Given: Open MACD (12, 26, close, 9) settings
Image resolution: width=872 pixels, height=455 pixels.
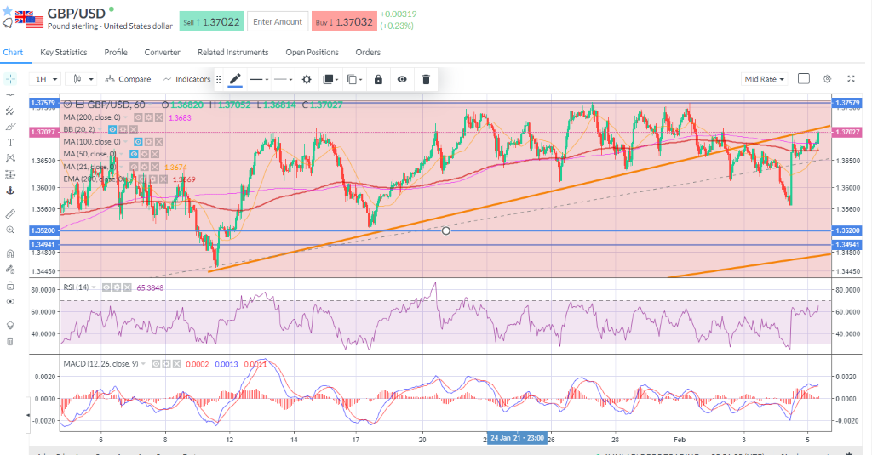Looking at the screenshot, I should (166, 364).
